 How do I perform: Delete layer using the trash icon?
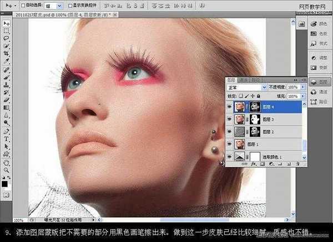pos(297,164)
